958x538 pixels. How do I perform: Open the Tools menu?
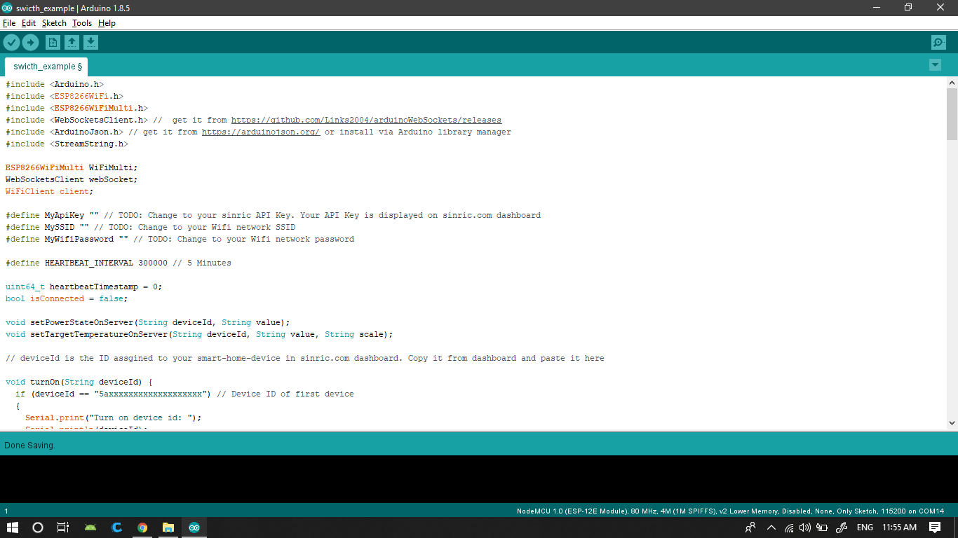[82, 23]
